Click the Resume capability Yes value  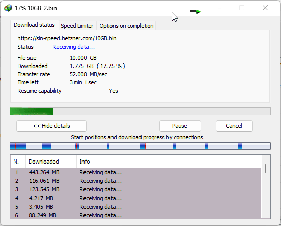click(x=114, y=91)
